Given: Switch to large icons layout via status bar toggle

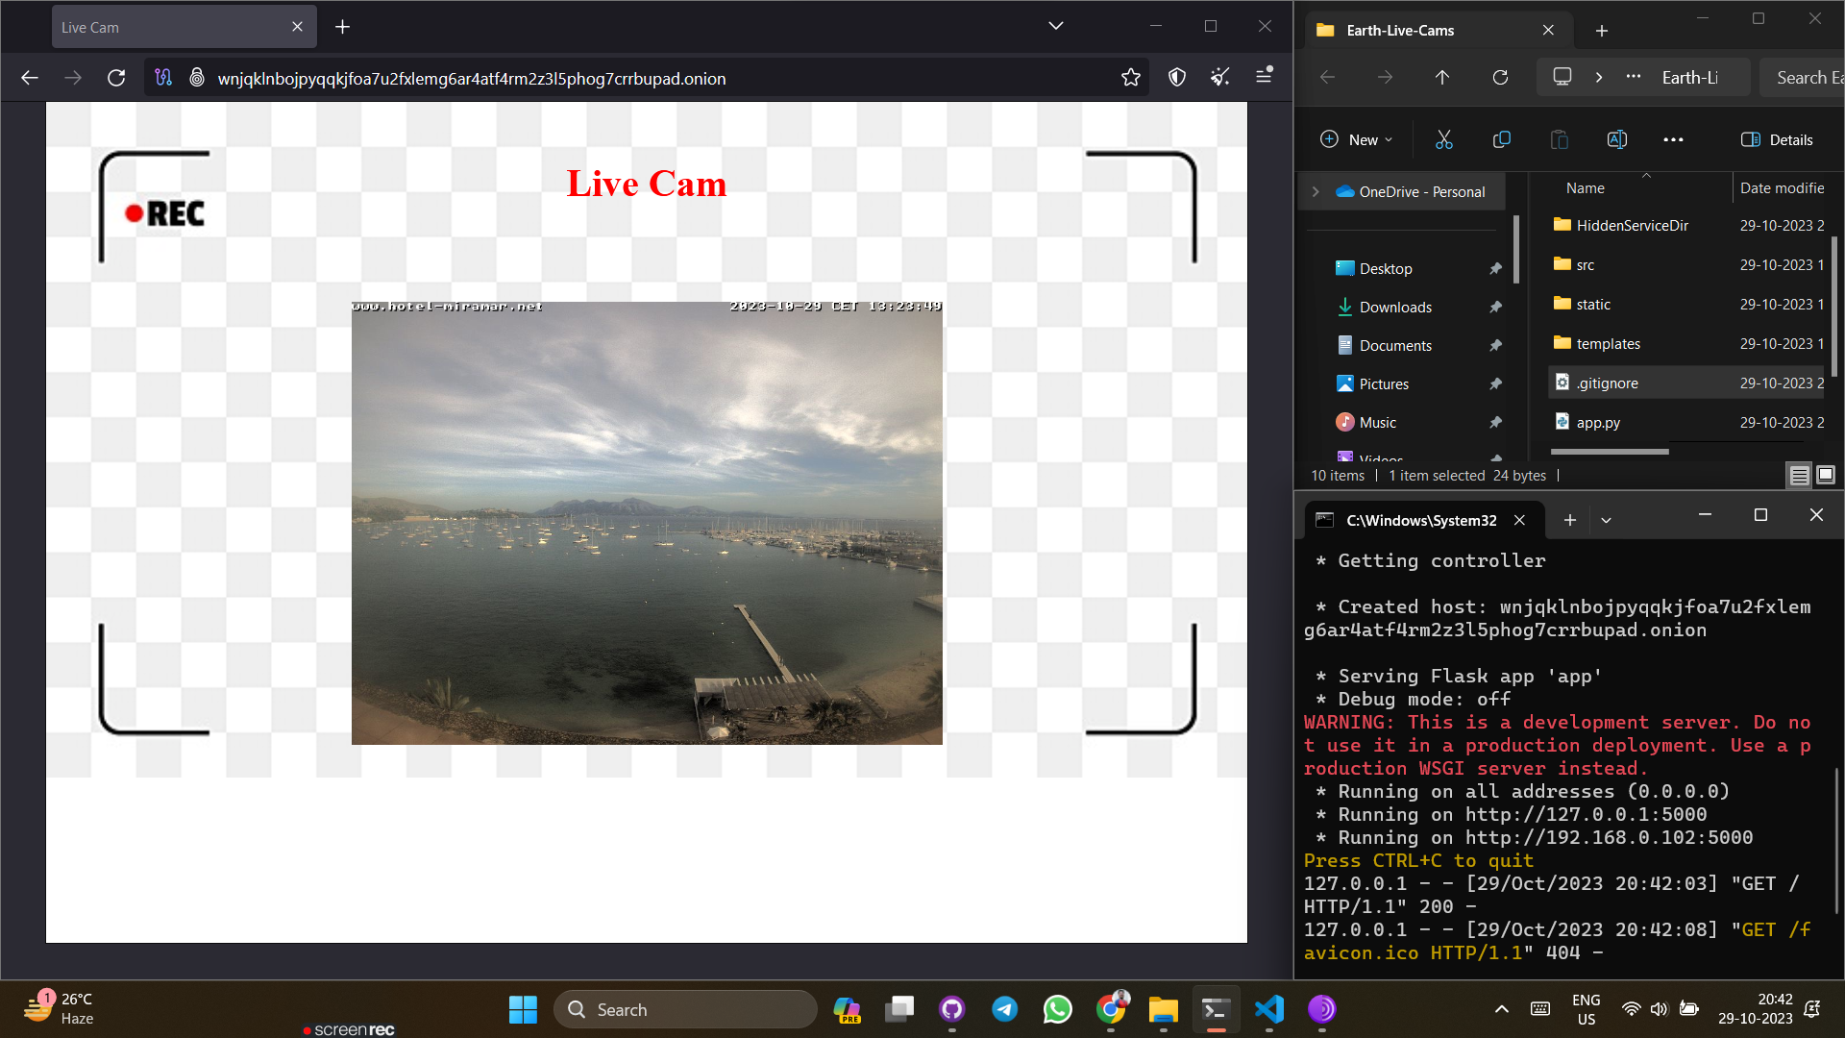Looking at the screenshot, I should click(x=1824, y=475).
